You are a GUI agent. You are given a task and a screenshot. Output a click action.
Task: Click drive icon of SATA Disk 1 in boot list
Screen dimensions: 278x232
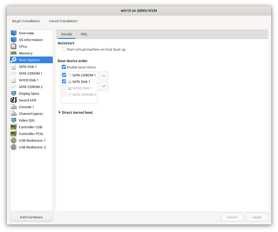pos(70,82)
